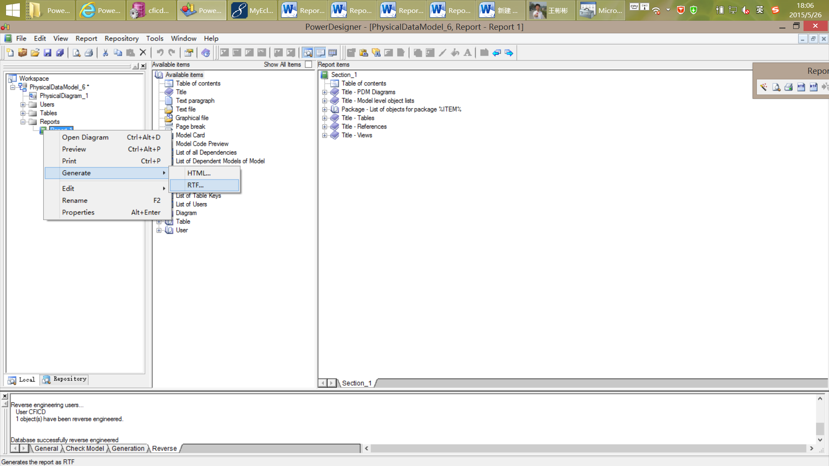
Task: Click the first icon after the question-mark book
Action: 225,53
